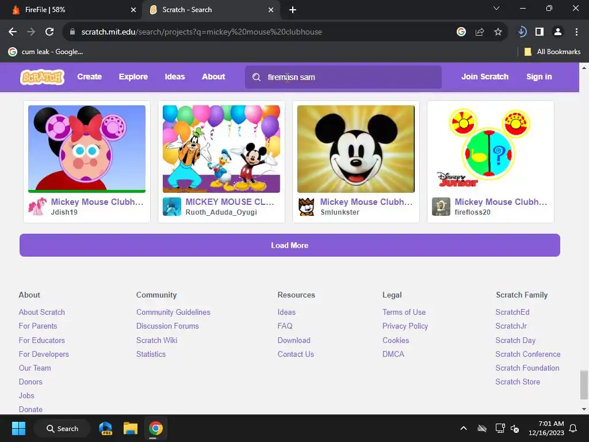The image size is (589, 442).
Task: Go back using the browser back arrow
Action: pos(13,32)
